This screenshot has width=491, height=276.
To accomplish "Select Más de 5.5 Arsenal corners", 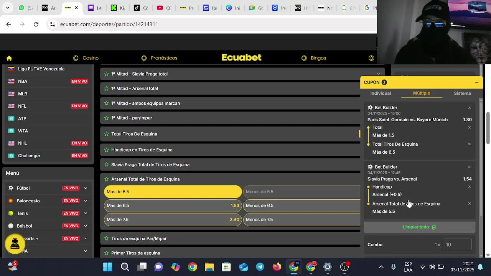I will pyautogui.click(x=173, y=192).
